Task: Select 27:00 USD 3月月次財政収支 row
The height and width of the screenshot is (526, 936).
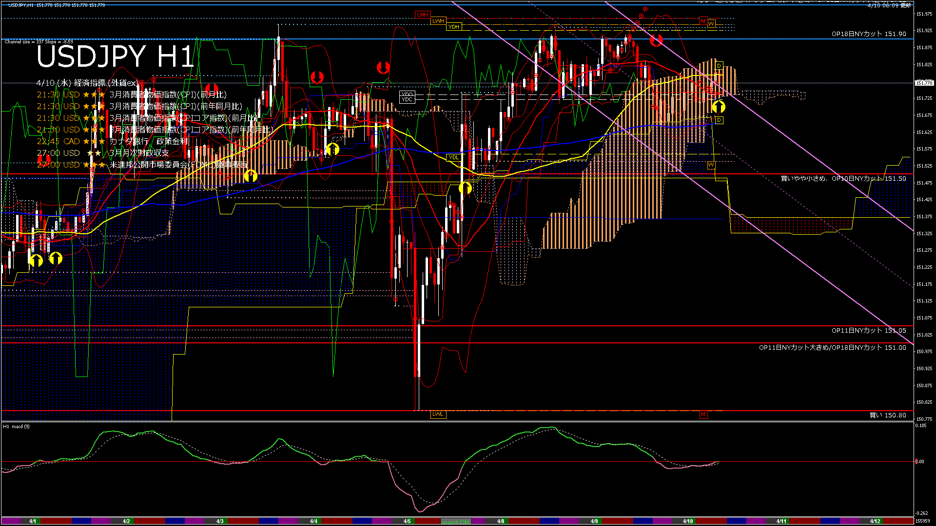Action: pos(103,153)
